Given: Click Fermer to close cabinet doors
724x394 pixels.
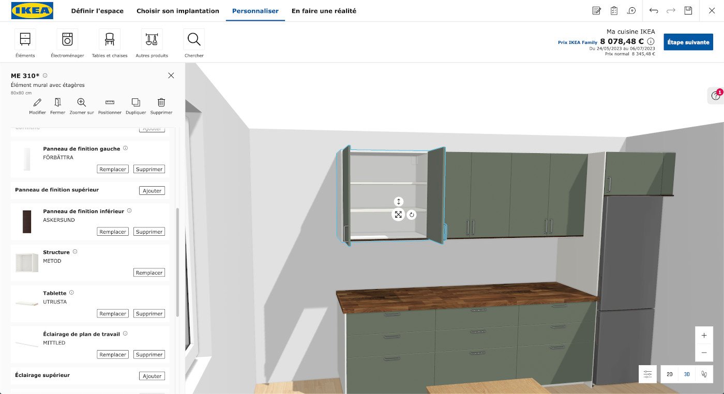Looking at the screenshot, I should tap(58, 105).
